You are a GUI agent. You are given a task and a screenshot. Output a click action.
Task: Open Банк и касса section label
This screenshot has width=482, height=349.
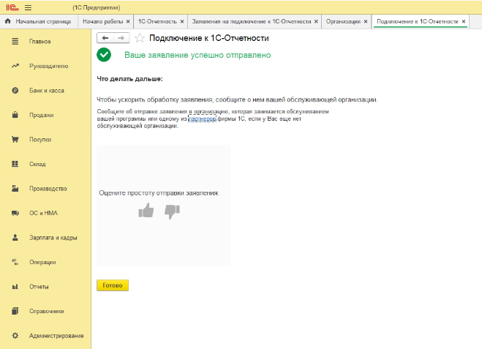coord(47,91)
